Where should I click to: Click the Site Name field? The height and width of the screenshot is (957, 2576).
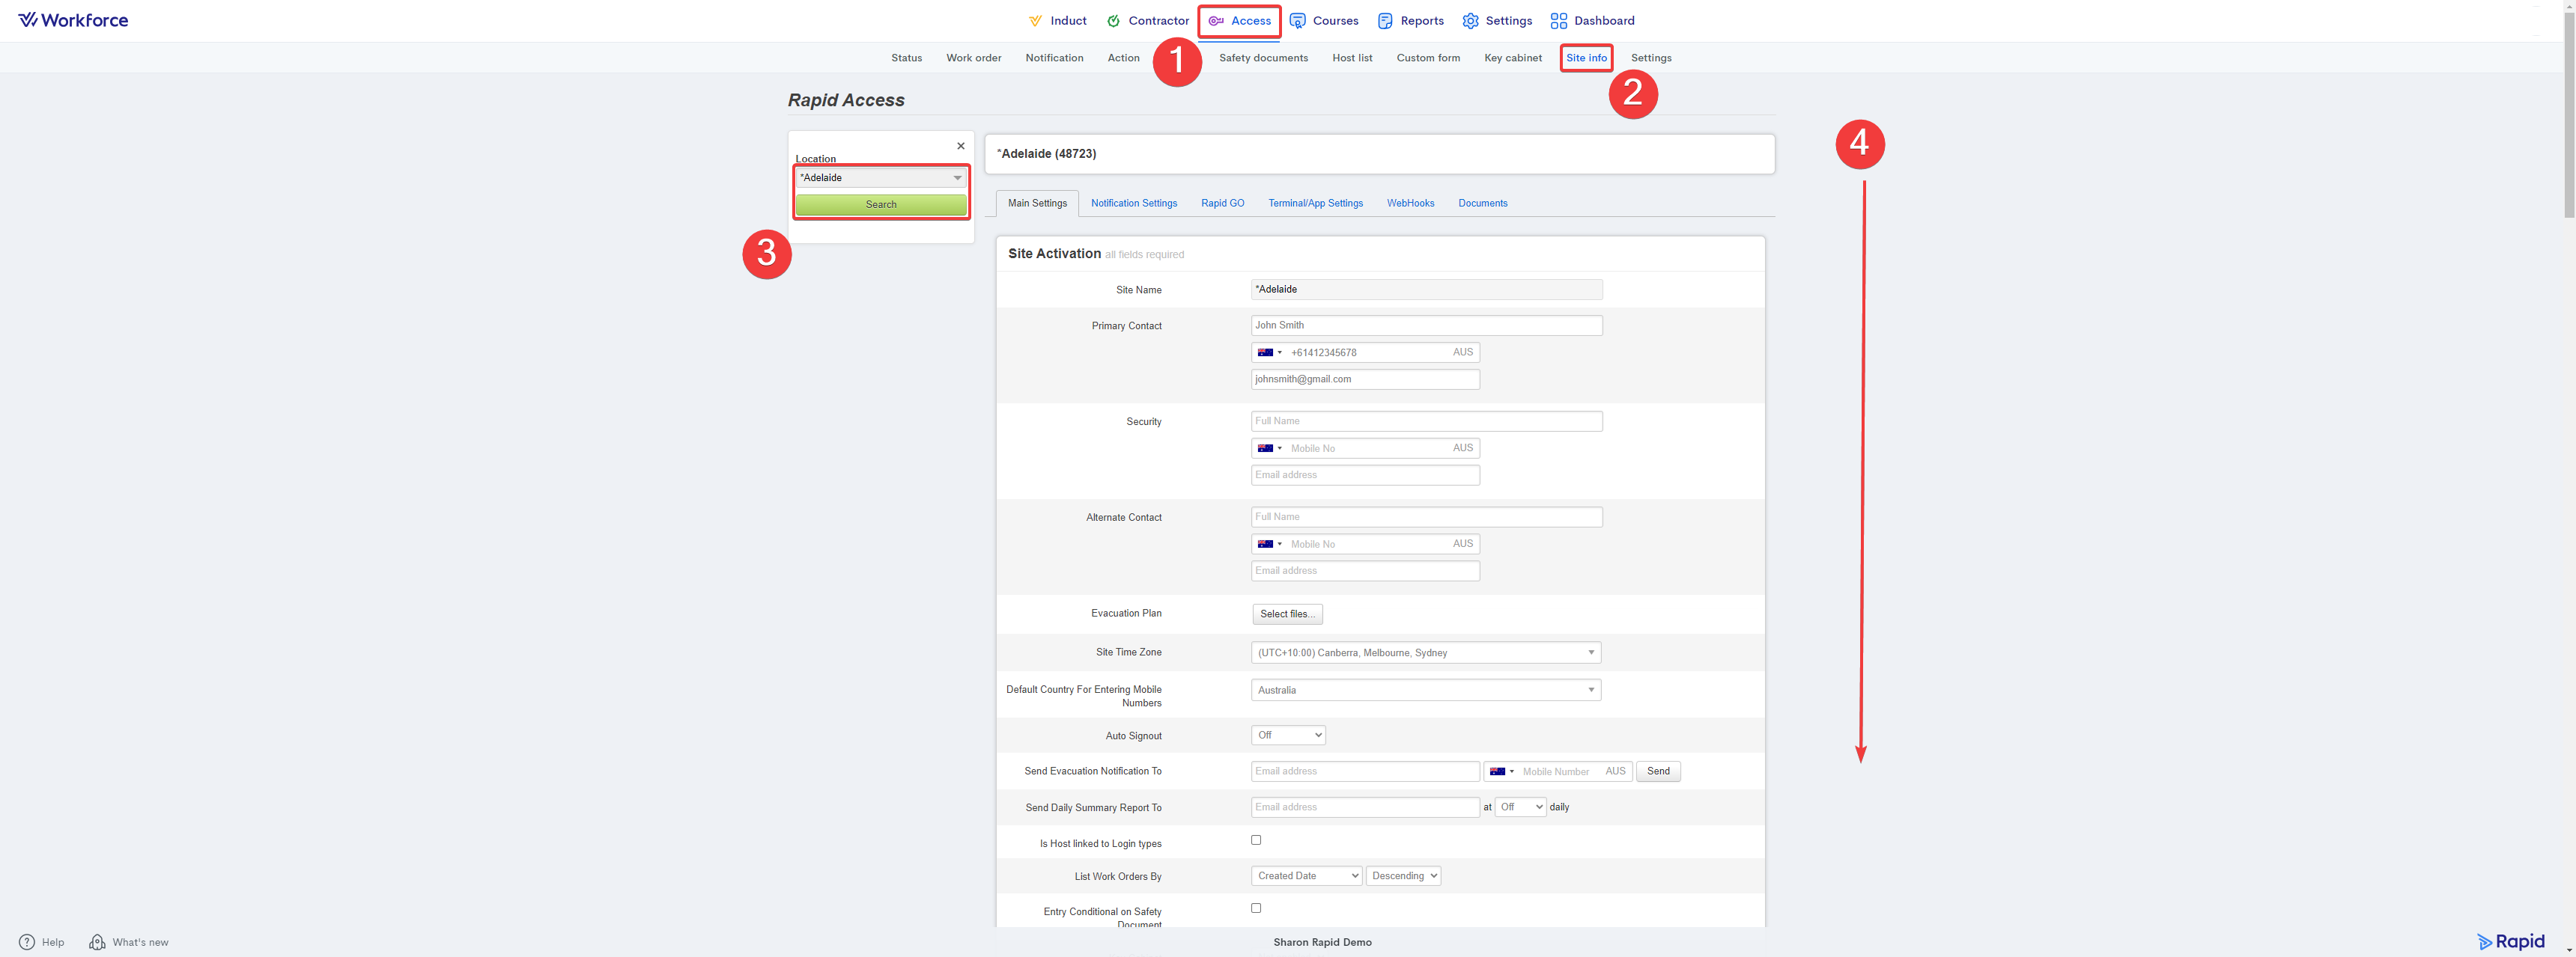[x=1426, y=290]
